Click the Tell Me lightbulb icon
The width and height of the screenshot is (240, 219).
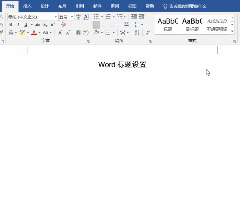165,7
